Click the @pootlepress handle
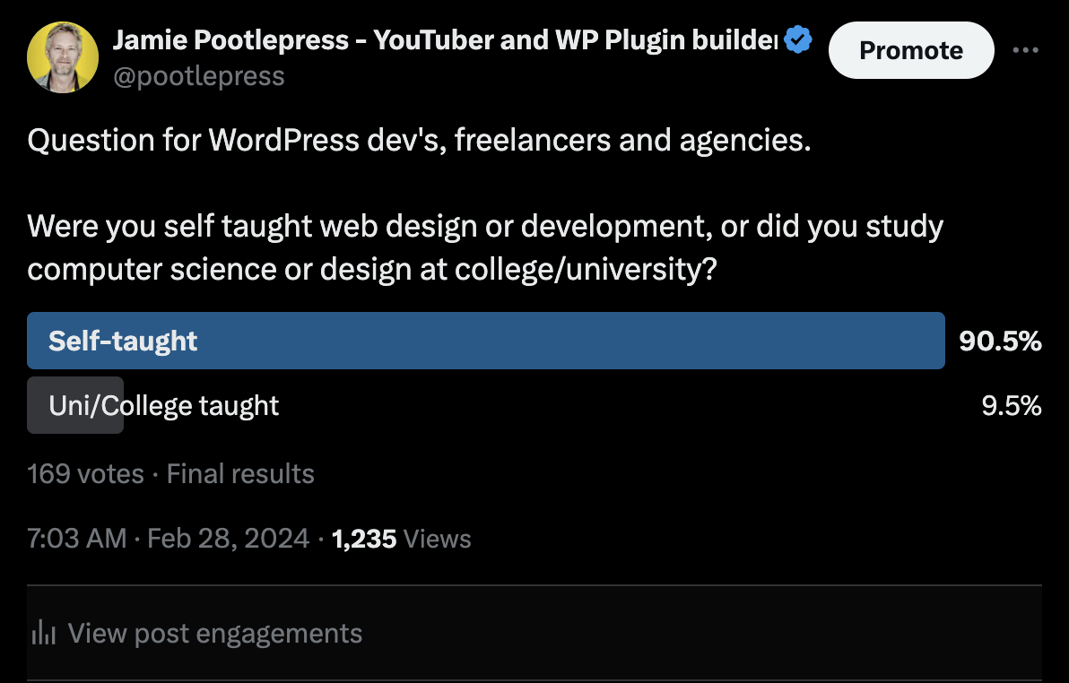The width and height of the screenshot is (1069, 683). pyautogui.click(x=198, y=75)
